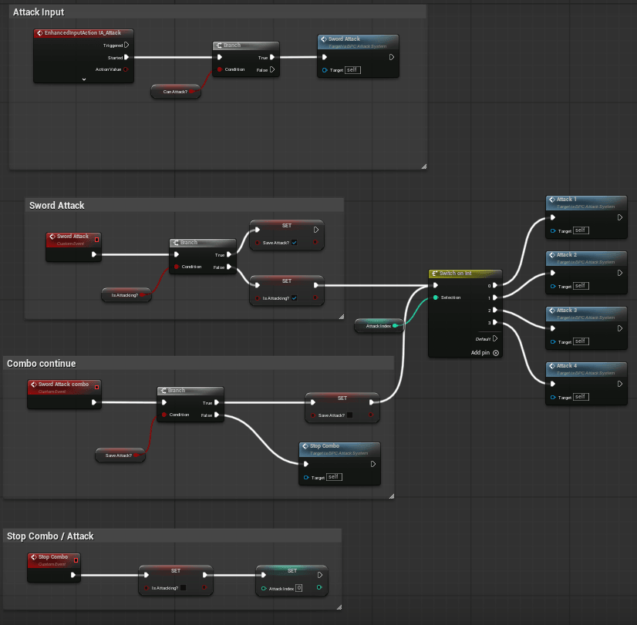Image resolution: width=637 pixels, height=625 pixels.
Task: Click resize handle of Combo continue comment box
Action: (x=392, y=496)
